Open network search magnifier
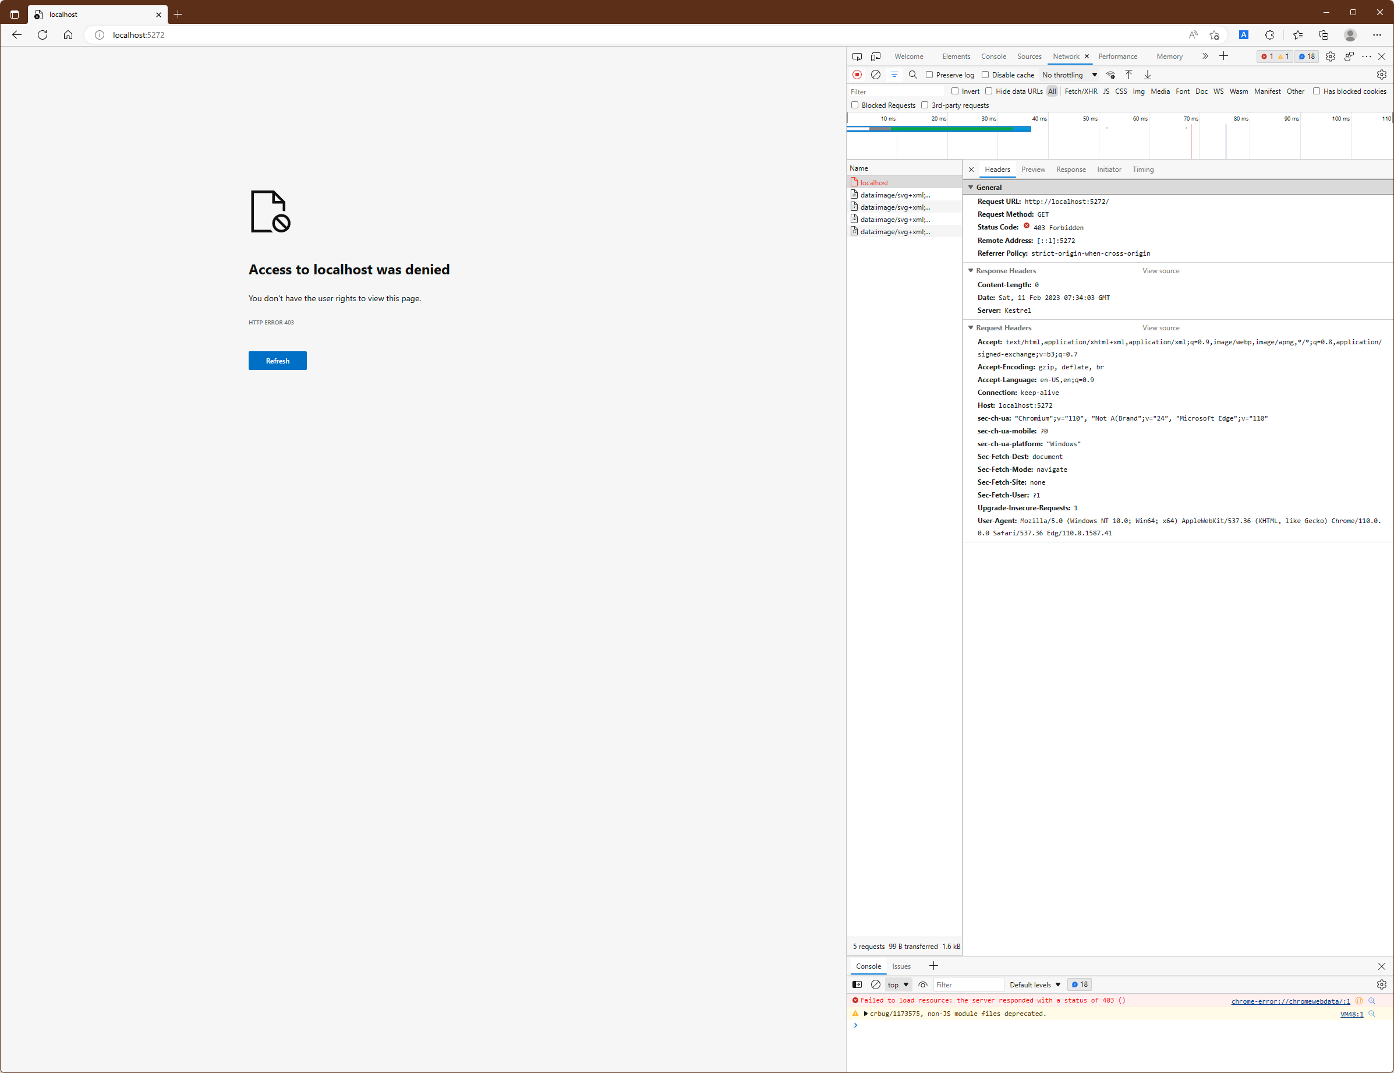 click(x=913, y=75)
